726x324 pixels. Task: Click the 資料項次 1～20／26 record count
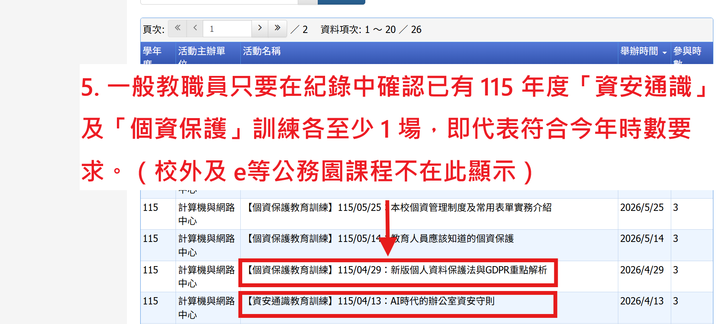(371, 30)
